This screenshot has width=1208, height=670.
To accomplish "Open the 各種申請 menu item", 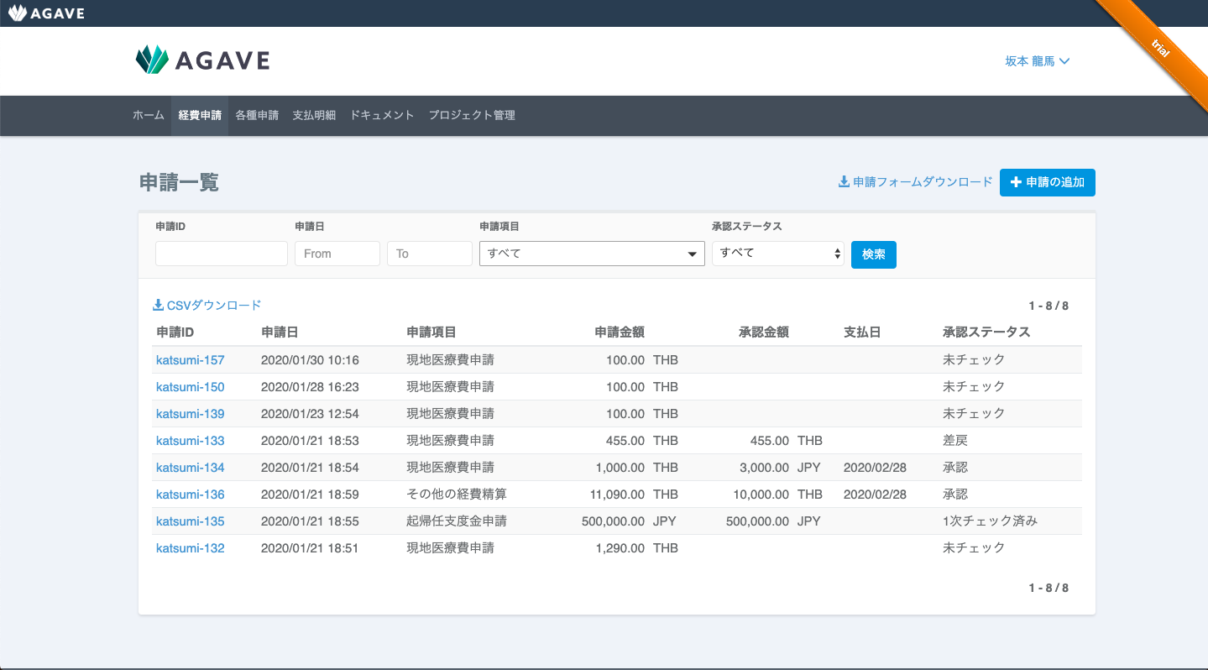I will pos(257,115).
